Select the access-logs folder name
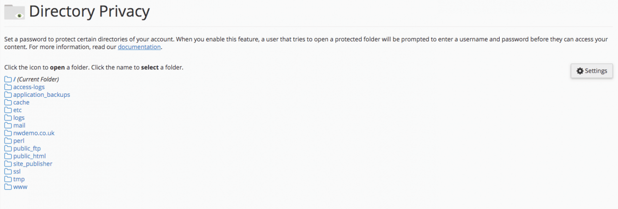The height and width of the screenshot is (209, 618). click(29, 87)
